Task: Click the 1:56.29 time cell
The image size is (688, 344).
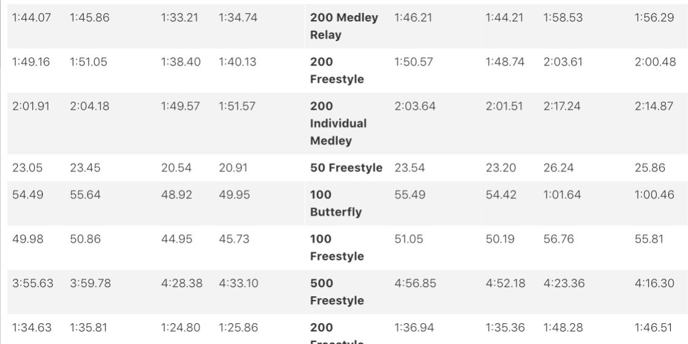Action: pos(654,18)
